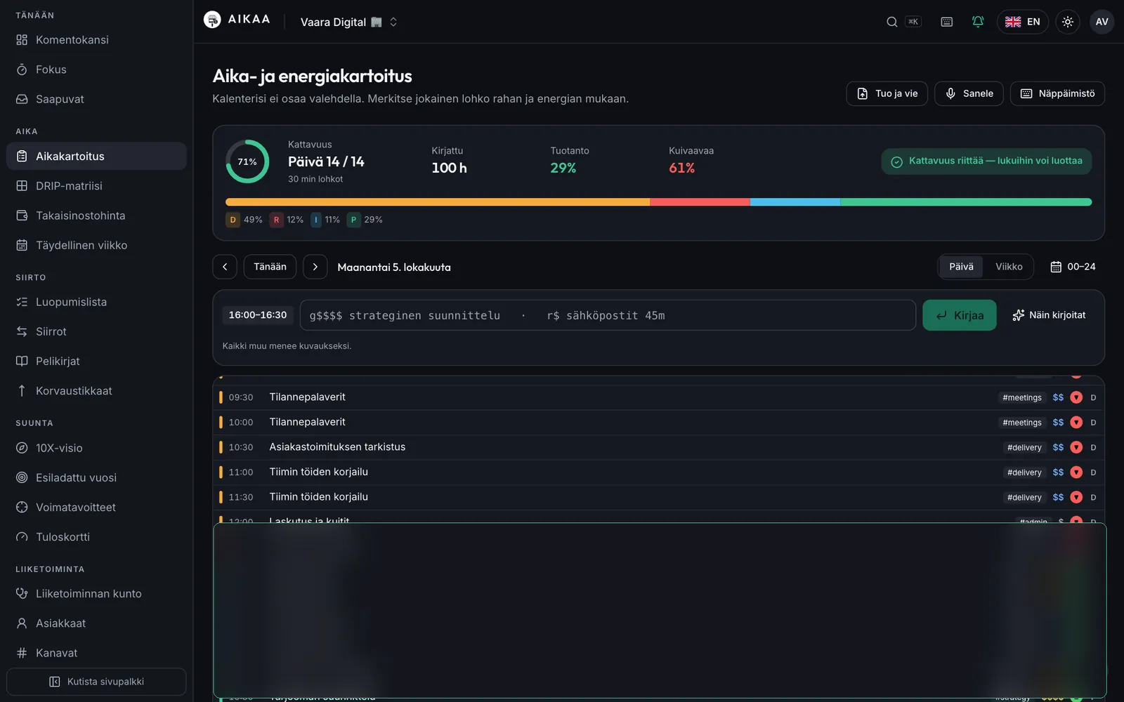This screenshot has width=1124, height=702.
Task: Open the 00–24 time range selector
Action: 1073,267
